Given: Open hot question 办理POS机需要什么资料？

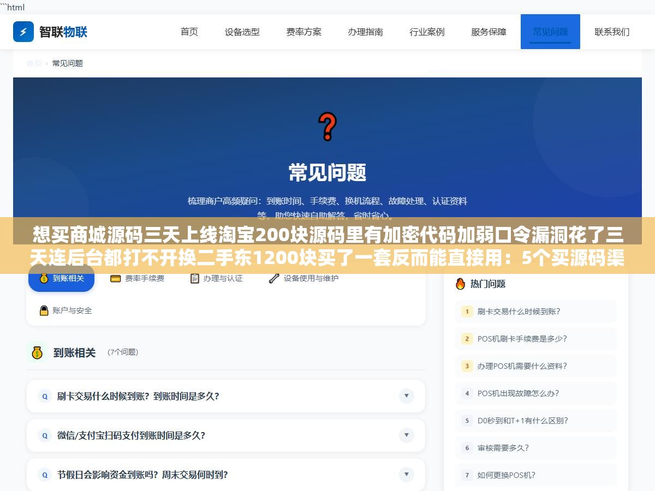Looking at the screenshot, I should click(x=536, y=366).
